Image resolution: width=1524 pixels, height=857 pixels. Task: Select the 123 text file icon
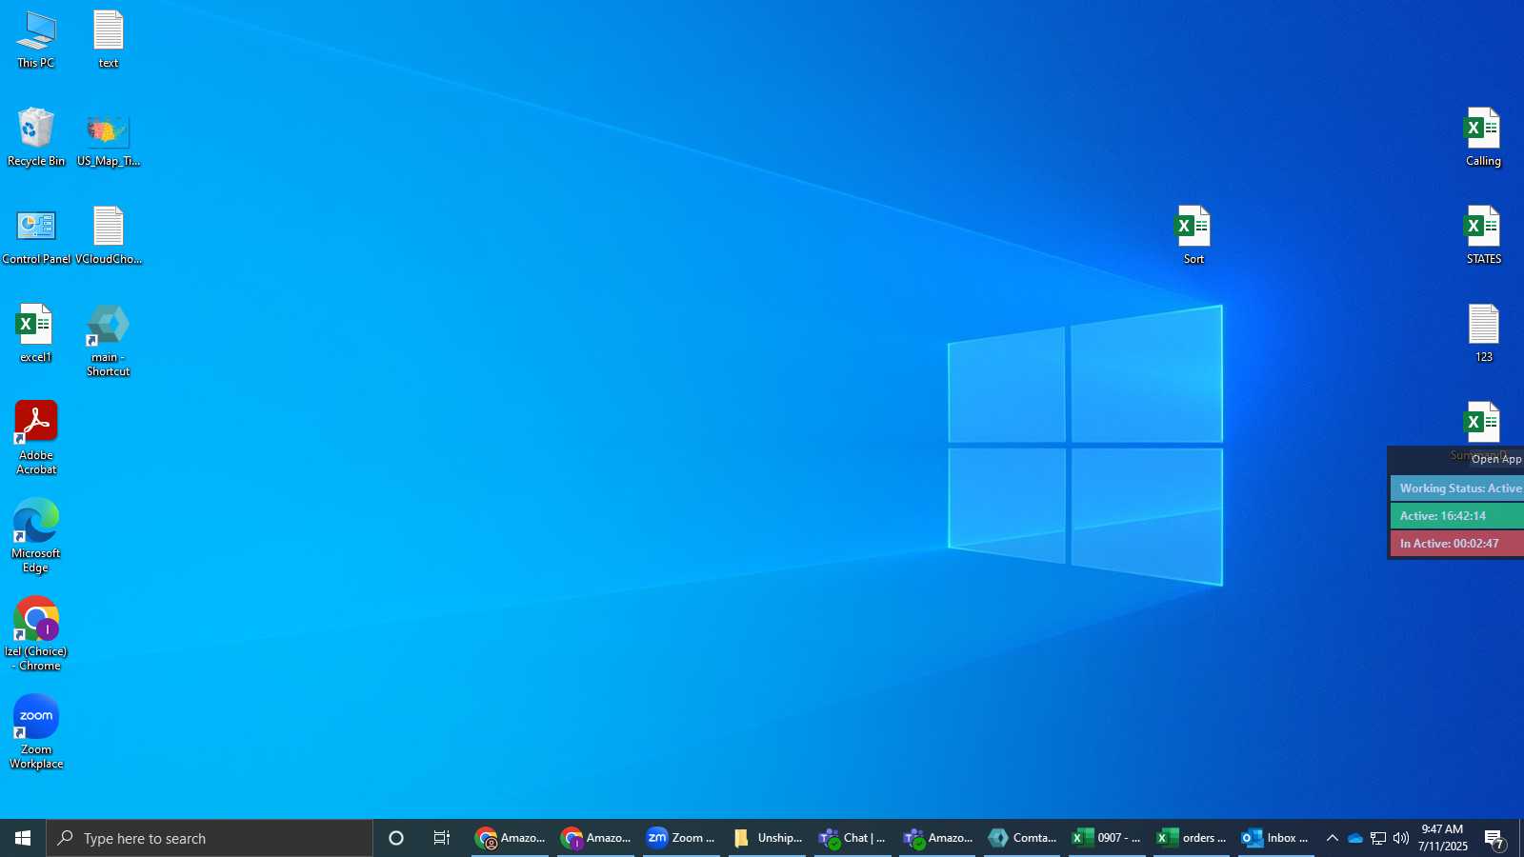(1483, 334)
